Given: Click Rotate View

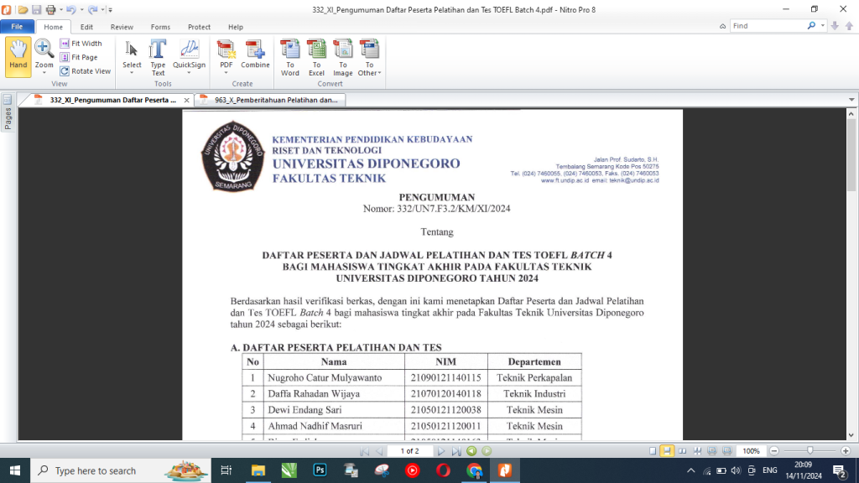Looking at the screenshot, I should click(x=85, y=71).
